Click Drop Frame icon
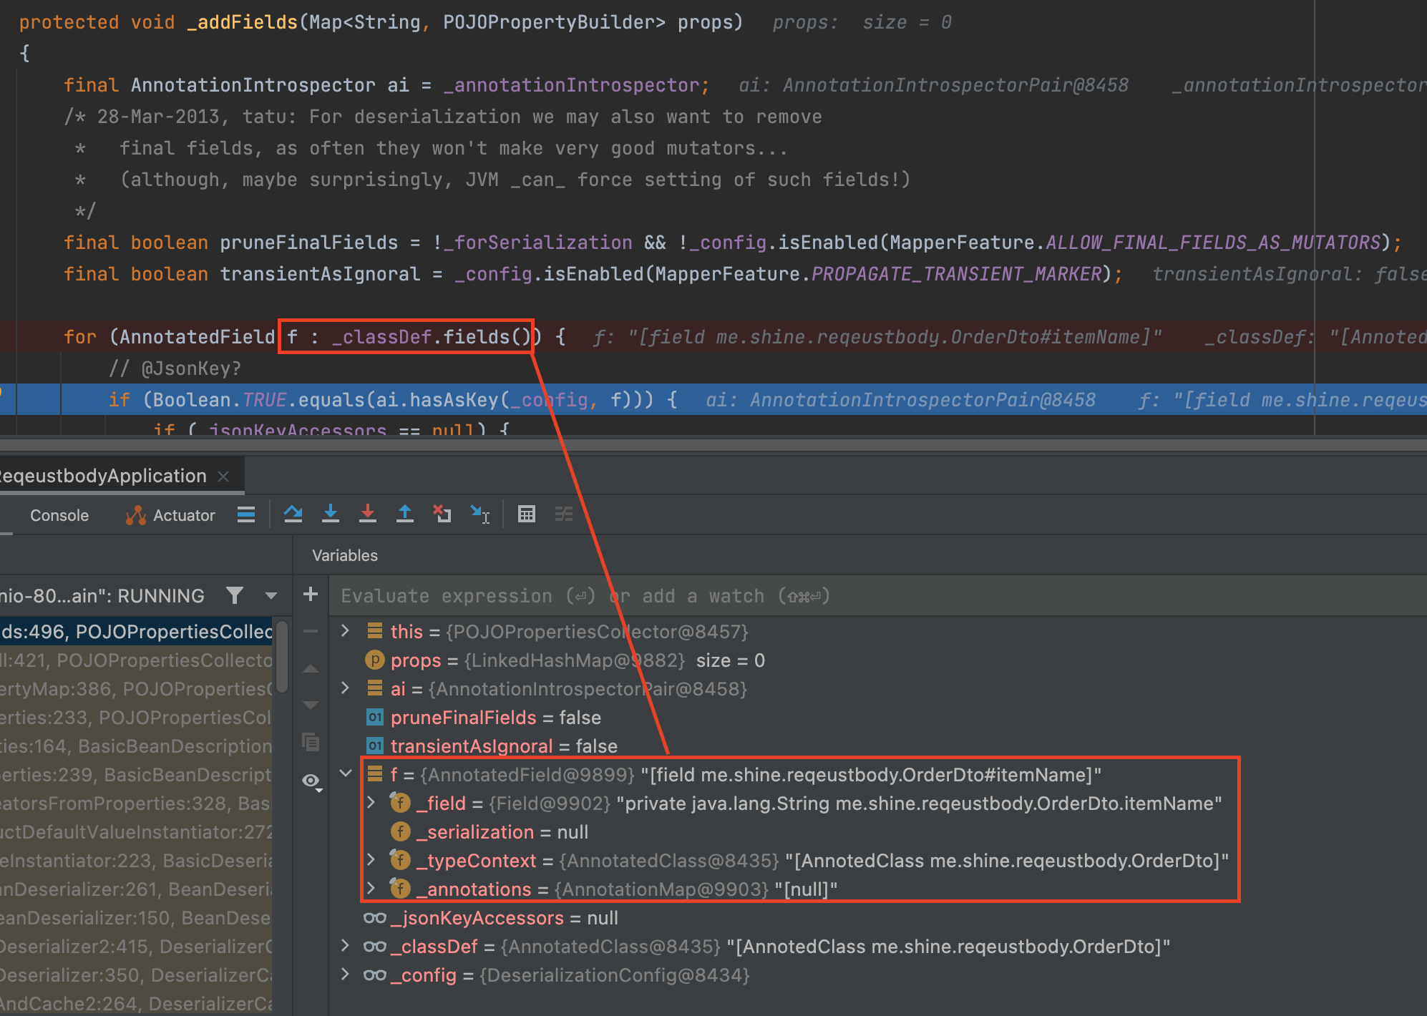The width and height of the screenshot is (1427, 1016). coord(442,514)
